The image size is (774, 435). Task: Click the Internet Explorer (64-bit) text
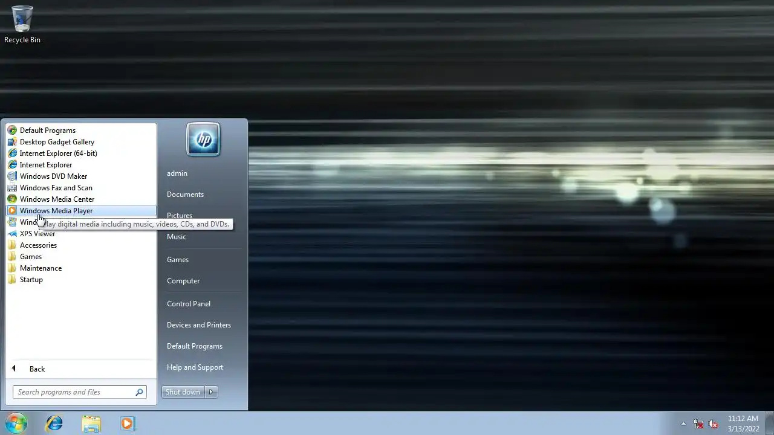(58, 153)
